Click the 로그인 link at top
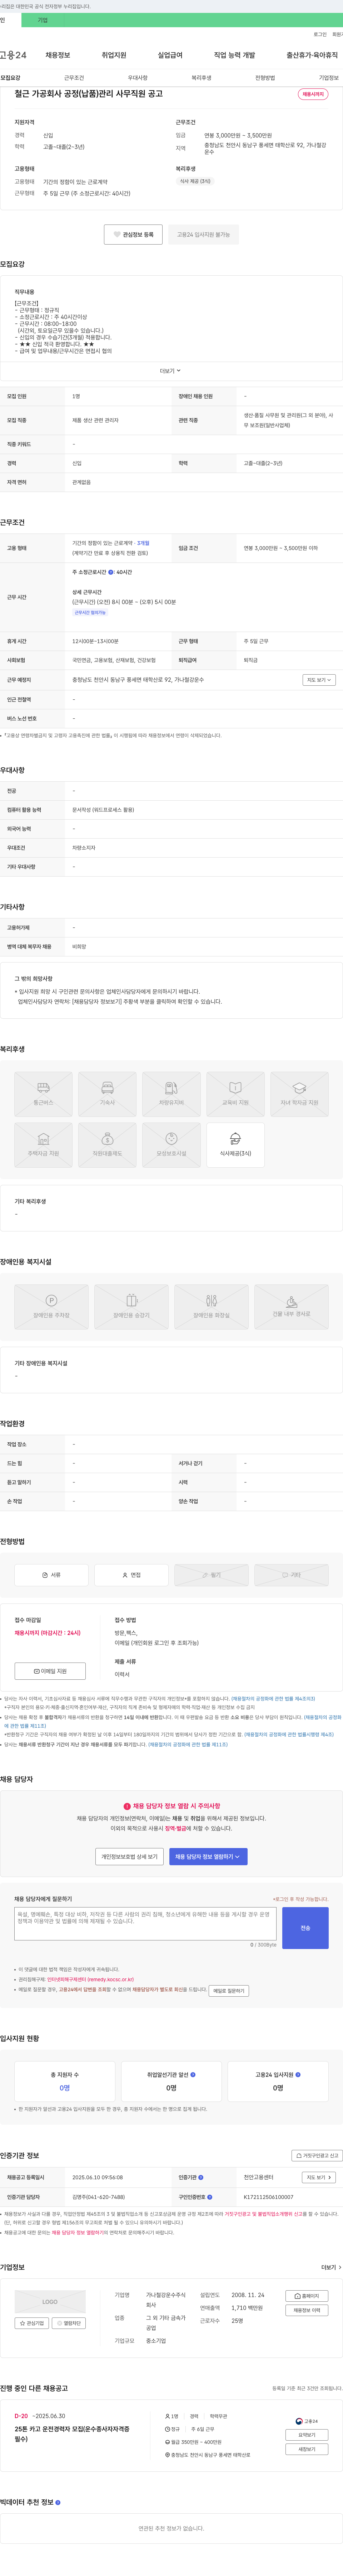343x2576 pixels. 320,34
